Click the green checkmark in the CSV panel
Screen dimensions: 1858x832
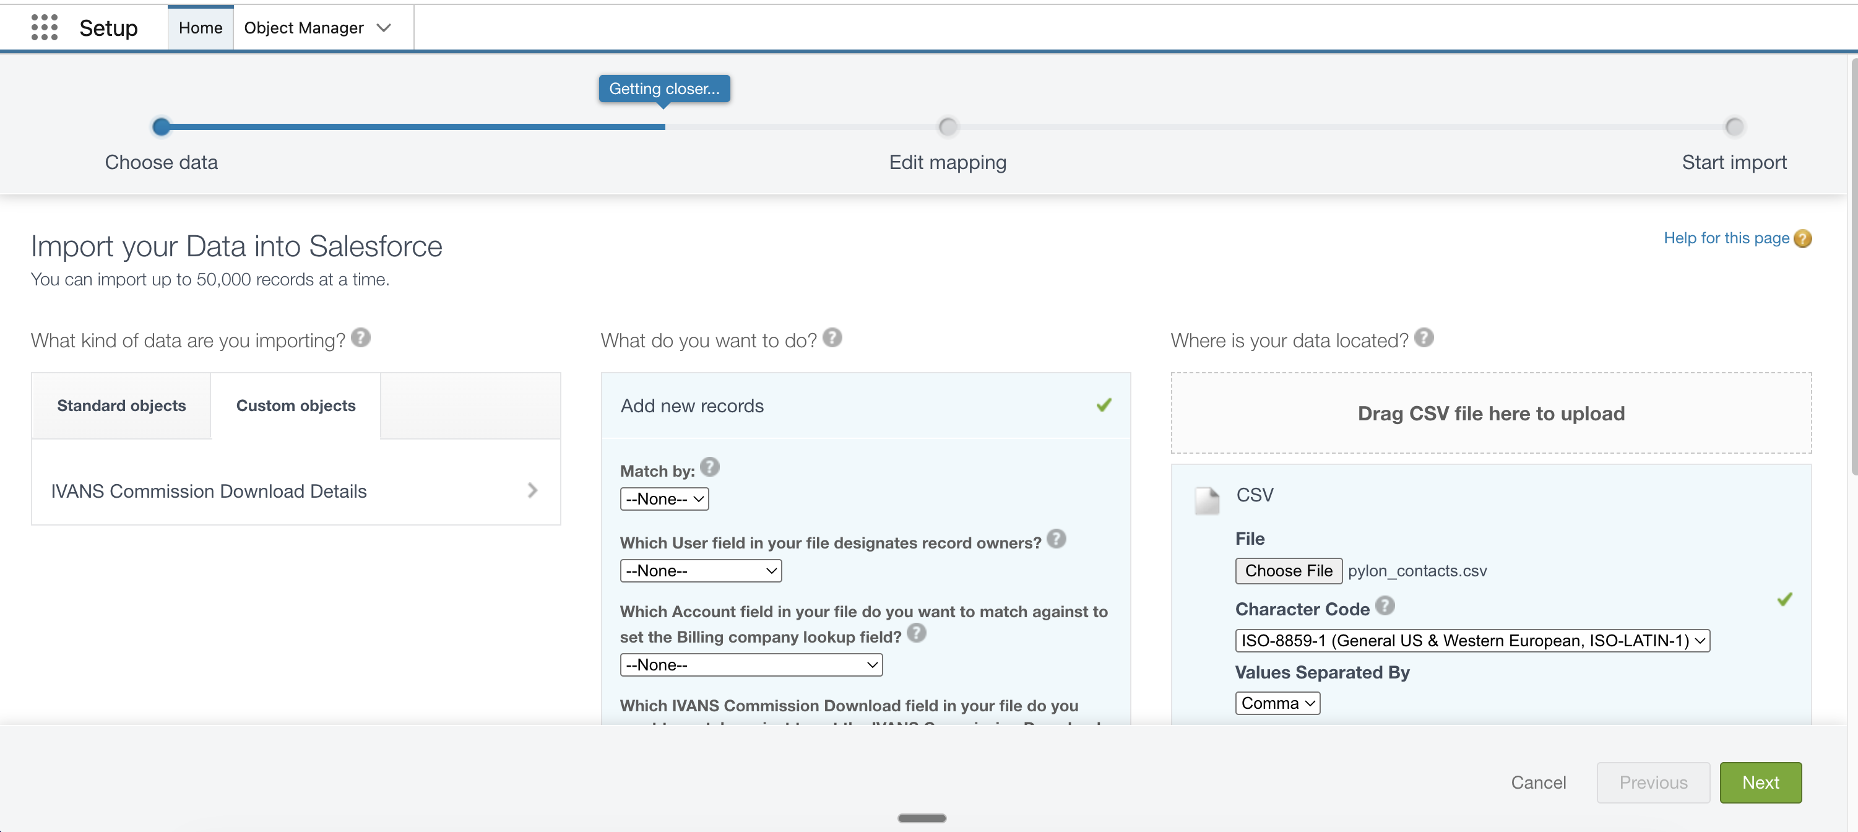click(x=1785, y=600)
